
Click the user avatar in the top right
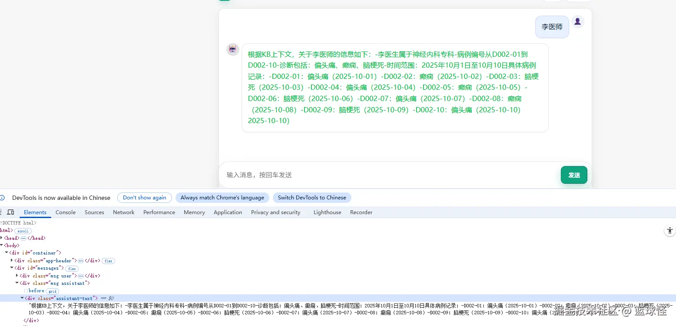point(578,21)
